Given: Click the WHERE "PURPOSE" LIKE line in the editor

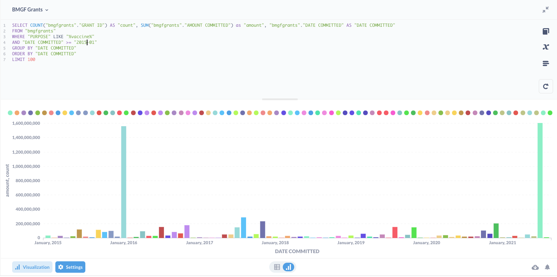Looking at the screenshot, I should [53, 37].
